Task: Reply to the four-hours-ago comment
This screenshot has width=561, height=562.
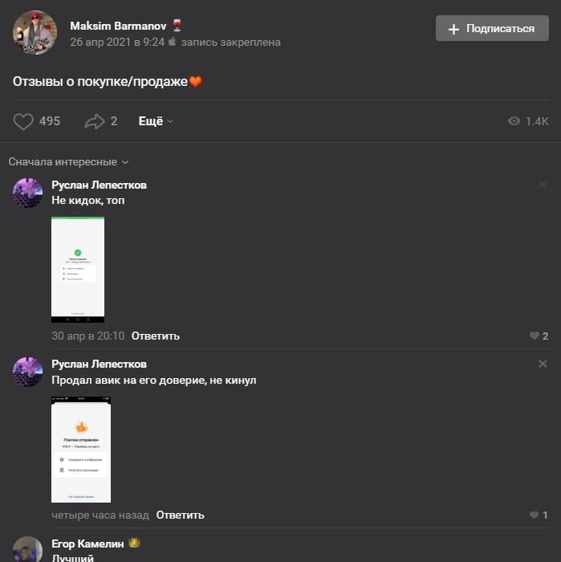Action: click(x=181, y=515)
